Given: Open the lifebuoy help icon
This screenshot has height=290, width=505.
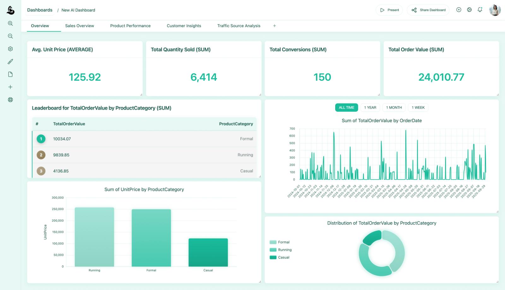Looking at the screenshot, I should (x=10, y=100).
